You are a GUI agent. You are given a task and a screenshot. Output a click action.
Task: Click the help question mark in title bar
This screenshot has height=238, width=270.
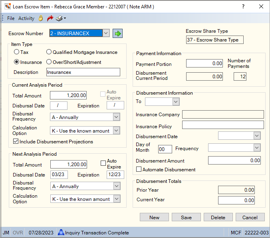pyautogui.click(x=243, y=6)
